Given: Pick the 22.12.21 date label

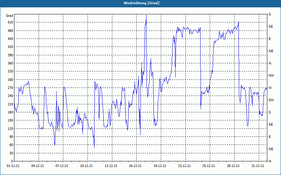Looking at the screenshot, I should tap(184, 166).
